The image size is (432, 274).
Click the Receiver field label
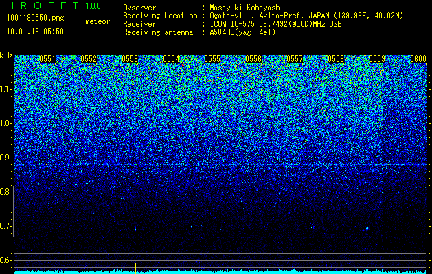click(139, 24)
